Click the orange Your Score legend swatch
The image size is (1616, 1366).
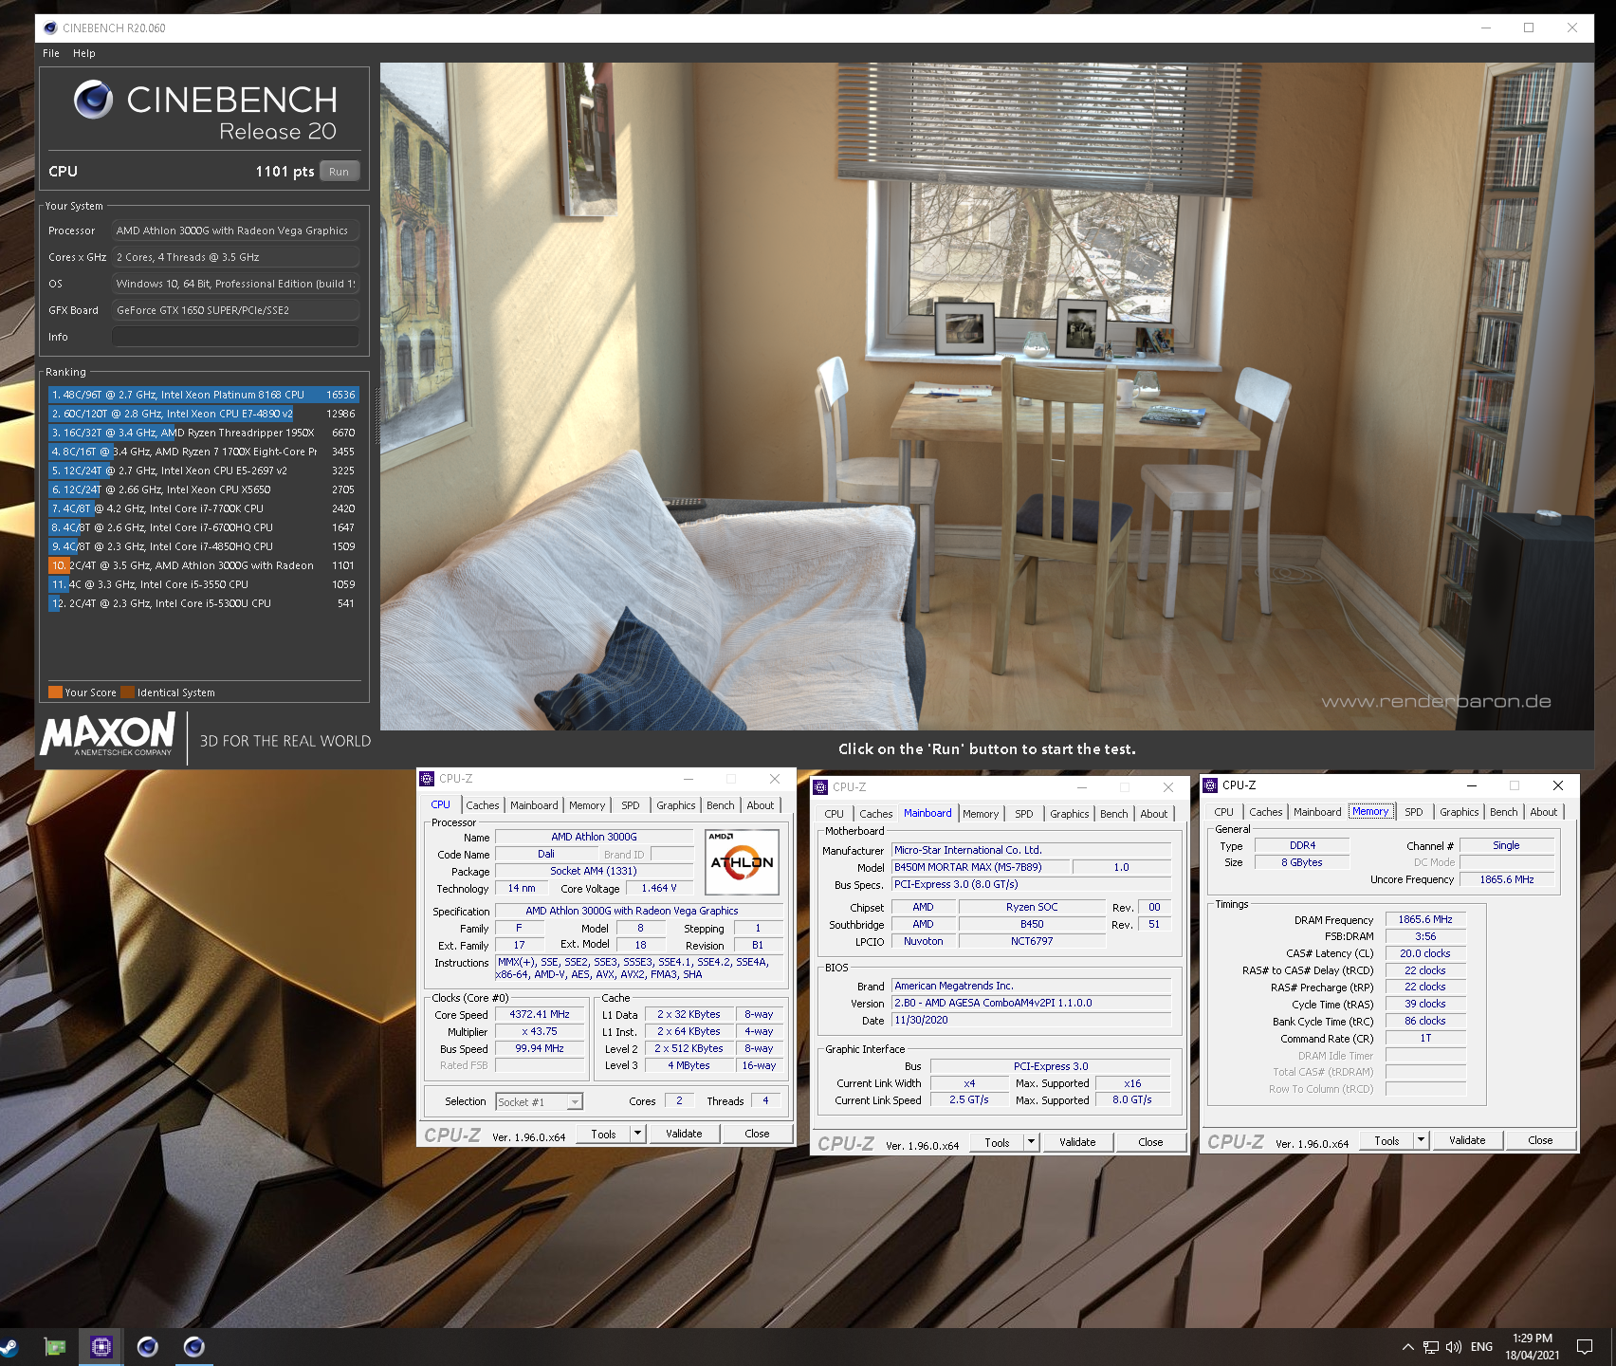tap(55, 692)
